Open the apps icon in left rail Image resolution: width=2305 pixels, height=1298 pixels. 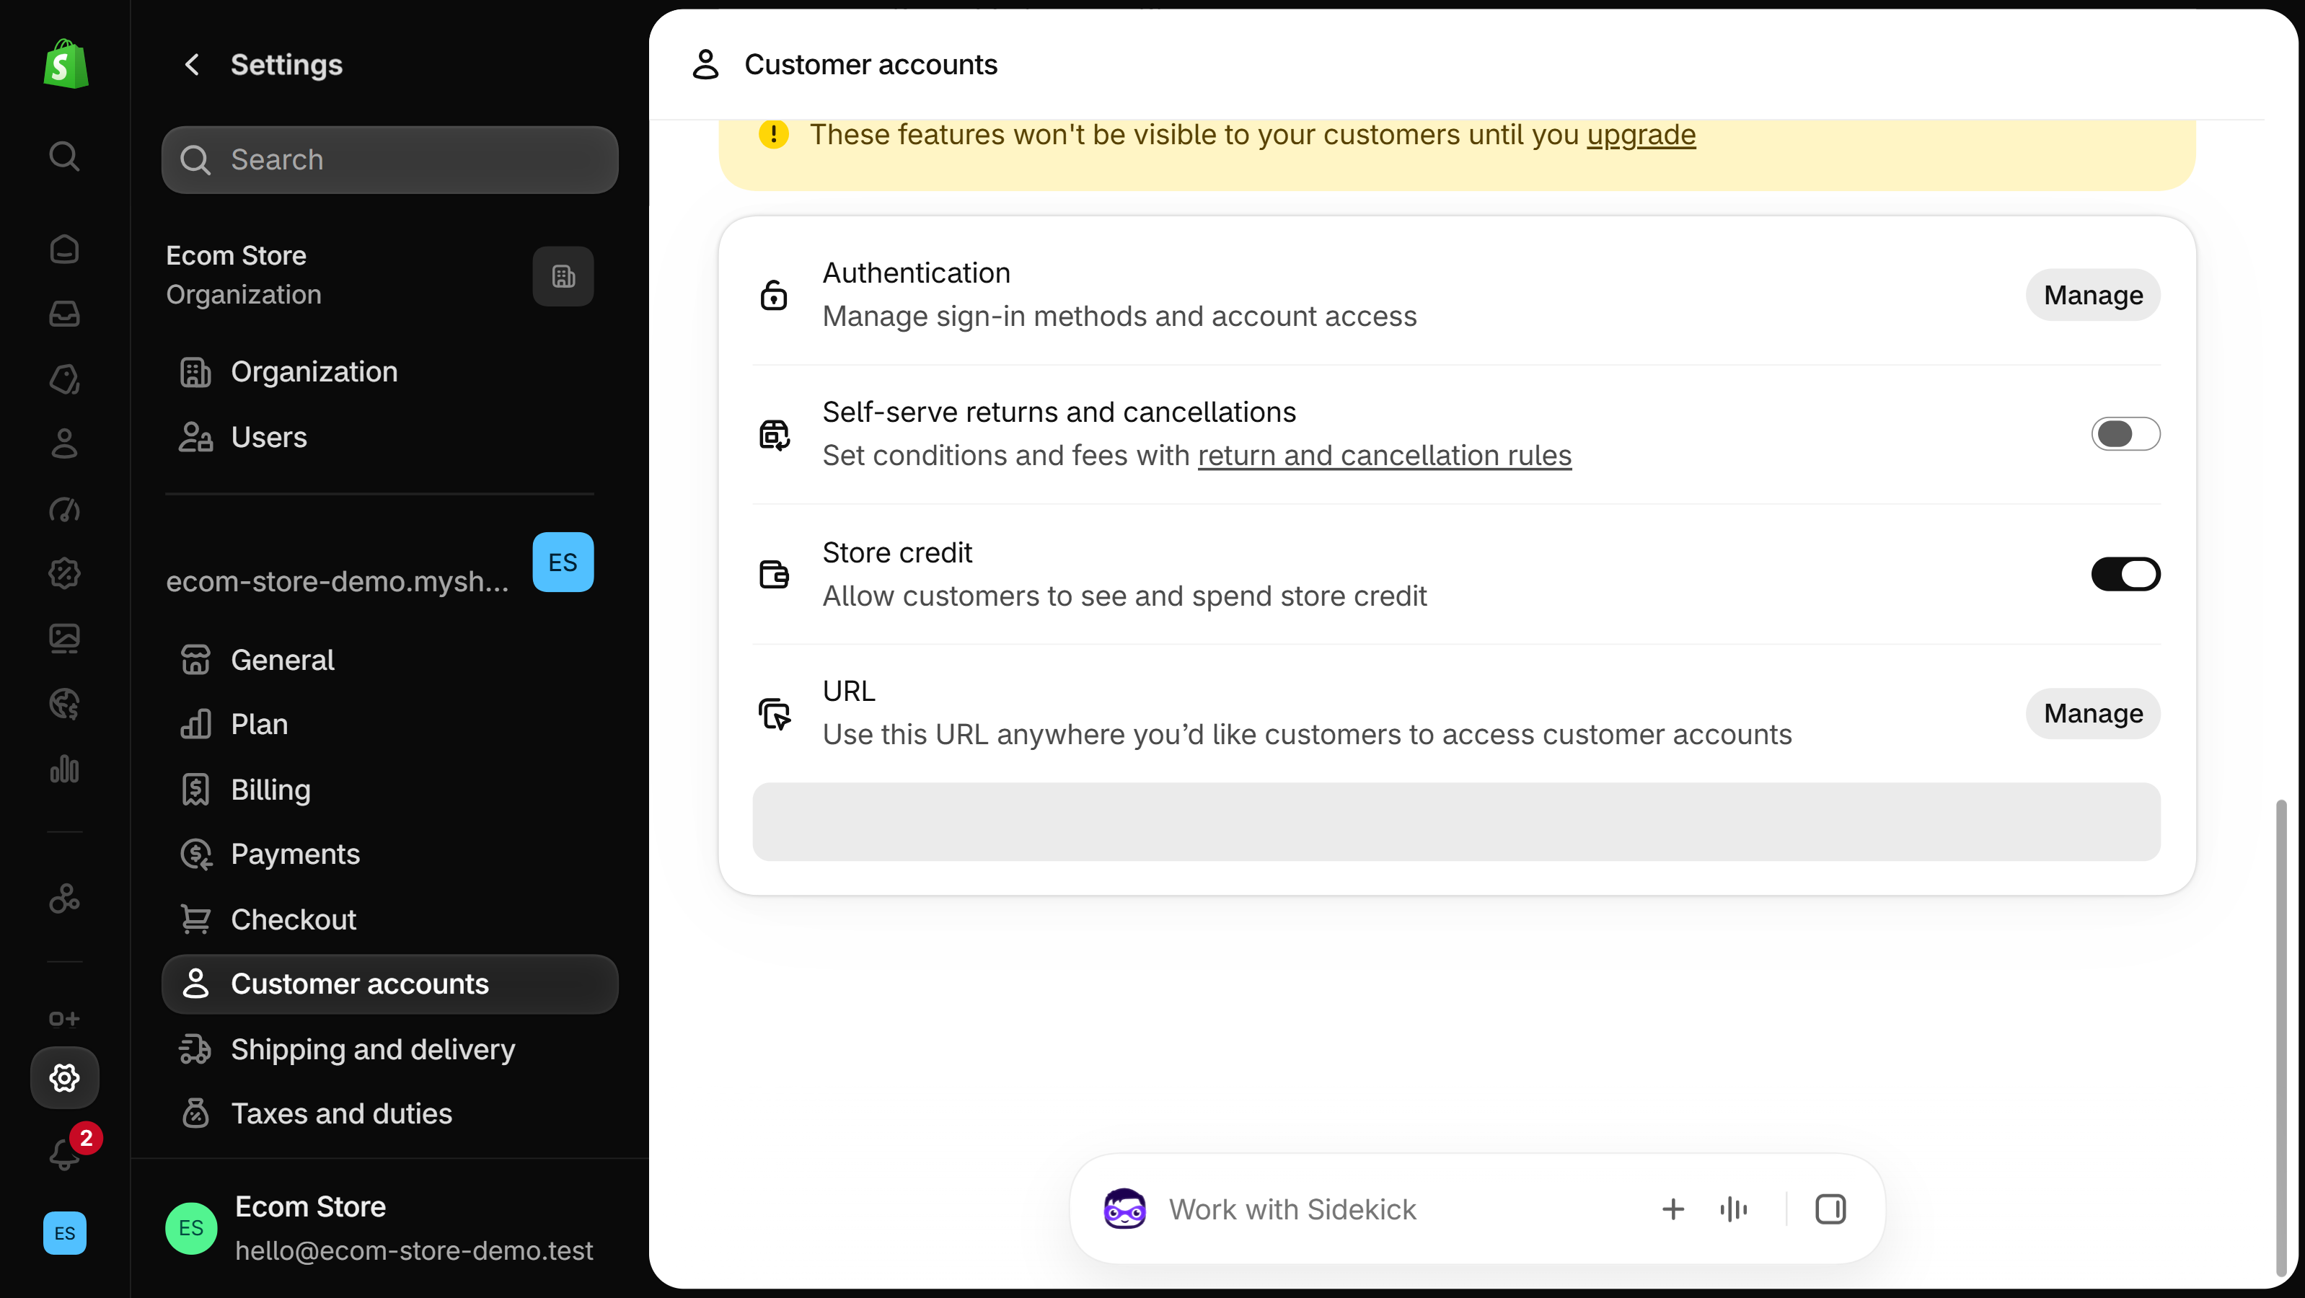tap(64, 898)
